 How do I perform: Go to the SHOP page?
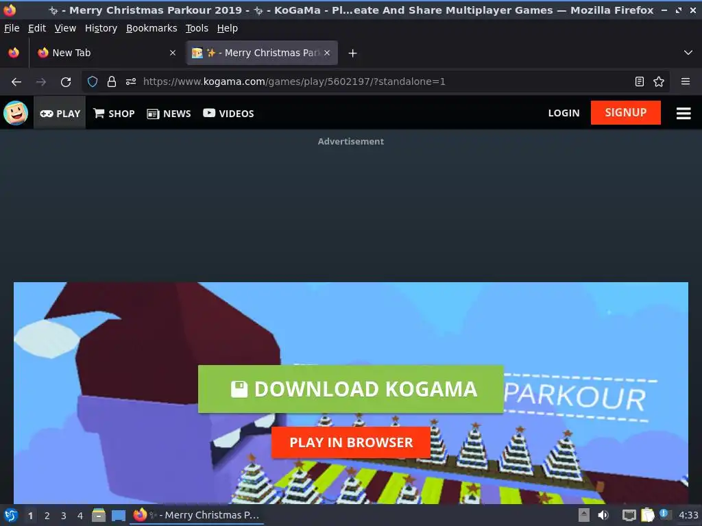click(114, 114)
